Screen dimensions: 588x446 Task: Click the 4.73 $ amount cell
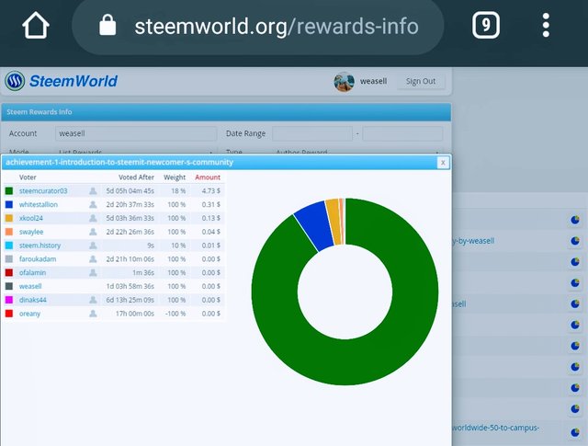210,190
